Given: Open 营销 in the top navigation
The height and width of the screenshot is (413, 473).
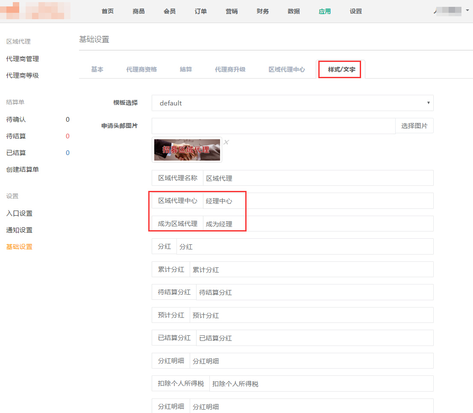Looking at the screenshot, I should [232, 11].
